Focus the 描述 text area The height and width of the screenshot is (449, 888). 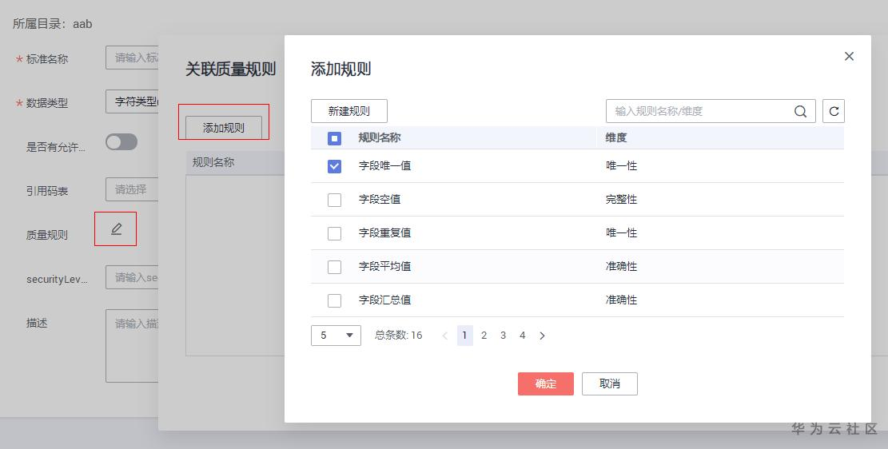132,345
